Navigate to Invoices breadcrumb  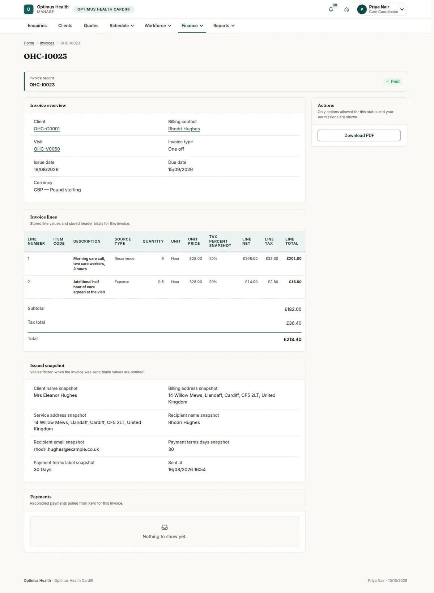tap(47, 43)
